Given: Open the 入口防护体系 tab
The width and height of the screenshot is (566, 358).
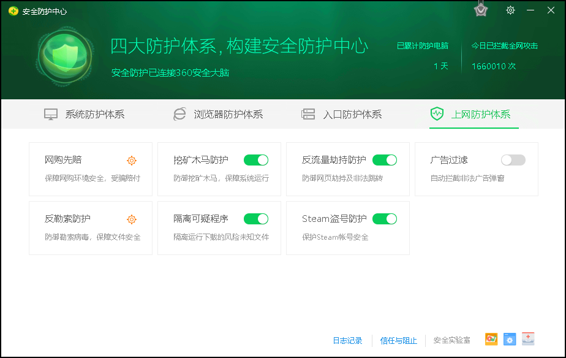Looking at the screenshot, I should pos(343,114).
